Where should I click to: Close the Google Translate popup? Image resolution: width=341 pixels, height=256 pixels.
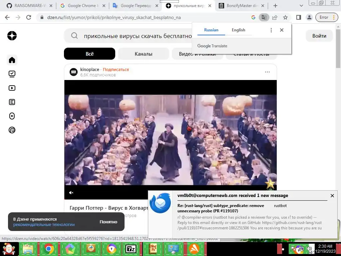[282, 30]
